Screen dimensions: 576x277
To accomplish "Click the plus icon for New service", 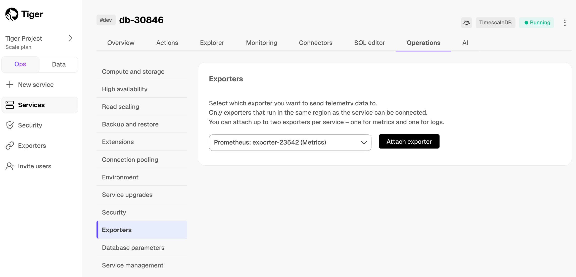I will click(10, 85).
